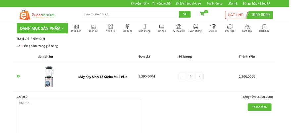
Task: Focus the search box Bạn muốn tìm gì
Action: [130, 14]
